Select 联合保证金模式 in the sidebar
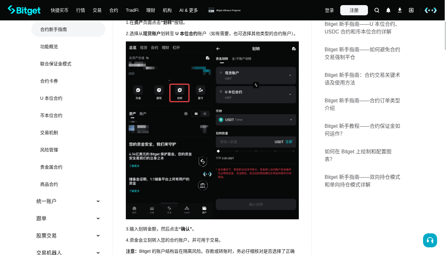The image size is (446, 255). [x=56, y=64]
